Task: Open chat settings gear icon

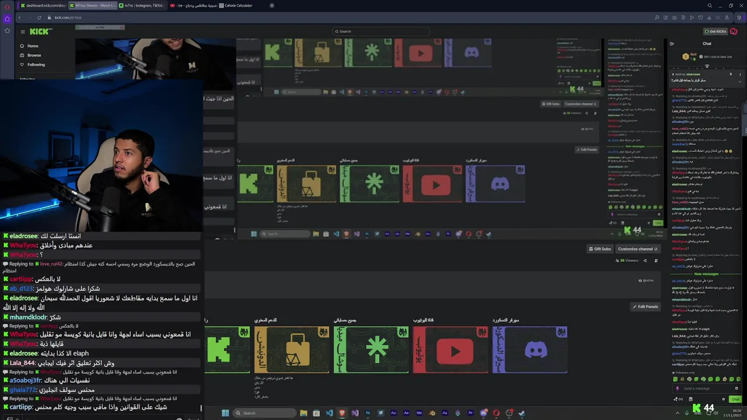Action: tap(724, 400)
